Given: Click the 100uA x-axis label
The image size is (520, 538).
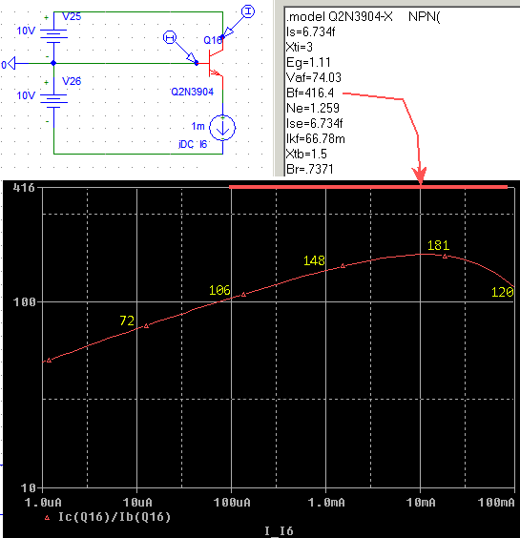Looking at the screenshot, I should coord(232,503).
